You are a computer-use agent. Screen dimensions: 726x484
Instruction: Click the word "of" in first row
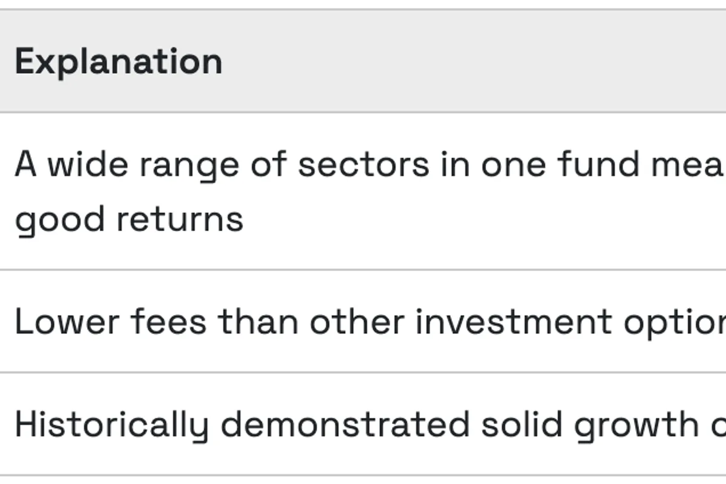tap(268, 165)
